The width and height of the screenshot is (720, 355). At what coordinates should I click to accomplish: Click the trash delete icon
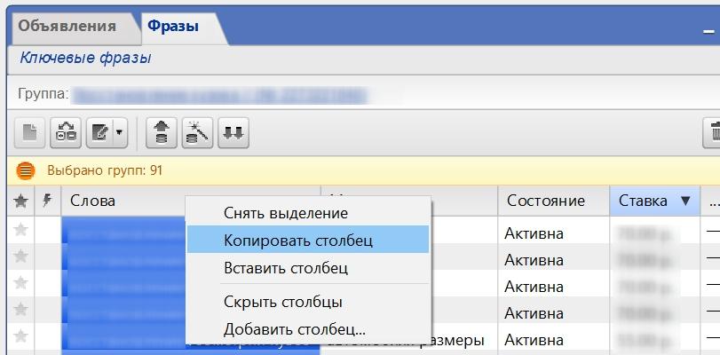(713, 133)
